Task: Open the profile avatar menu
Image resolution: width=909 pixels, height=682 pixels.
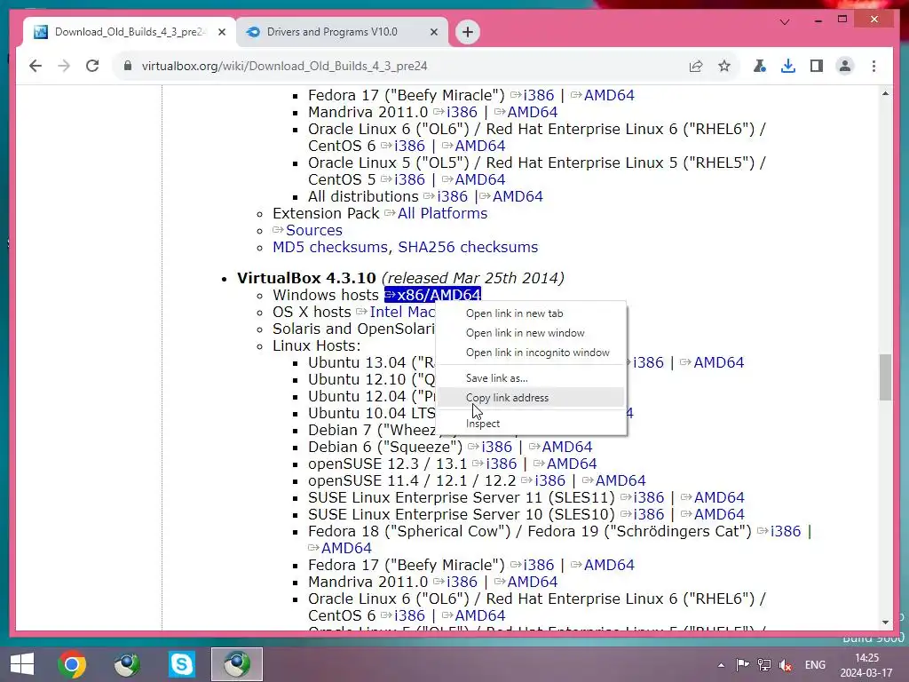Action: coord(845,66)
